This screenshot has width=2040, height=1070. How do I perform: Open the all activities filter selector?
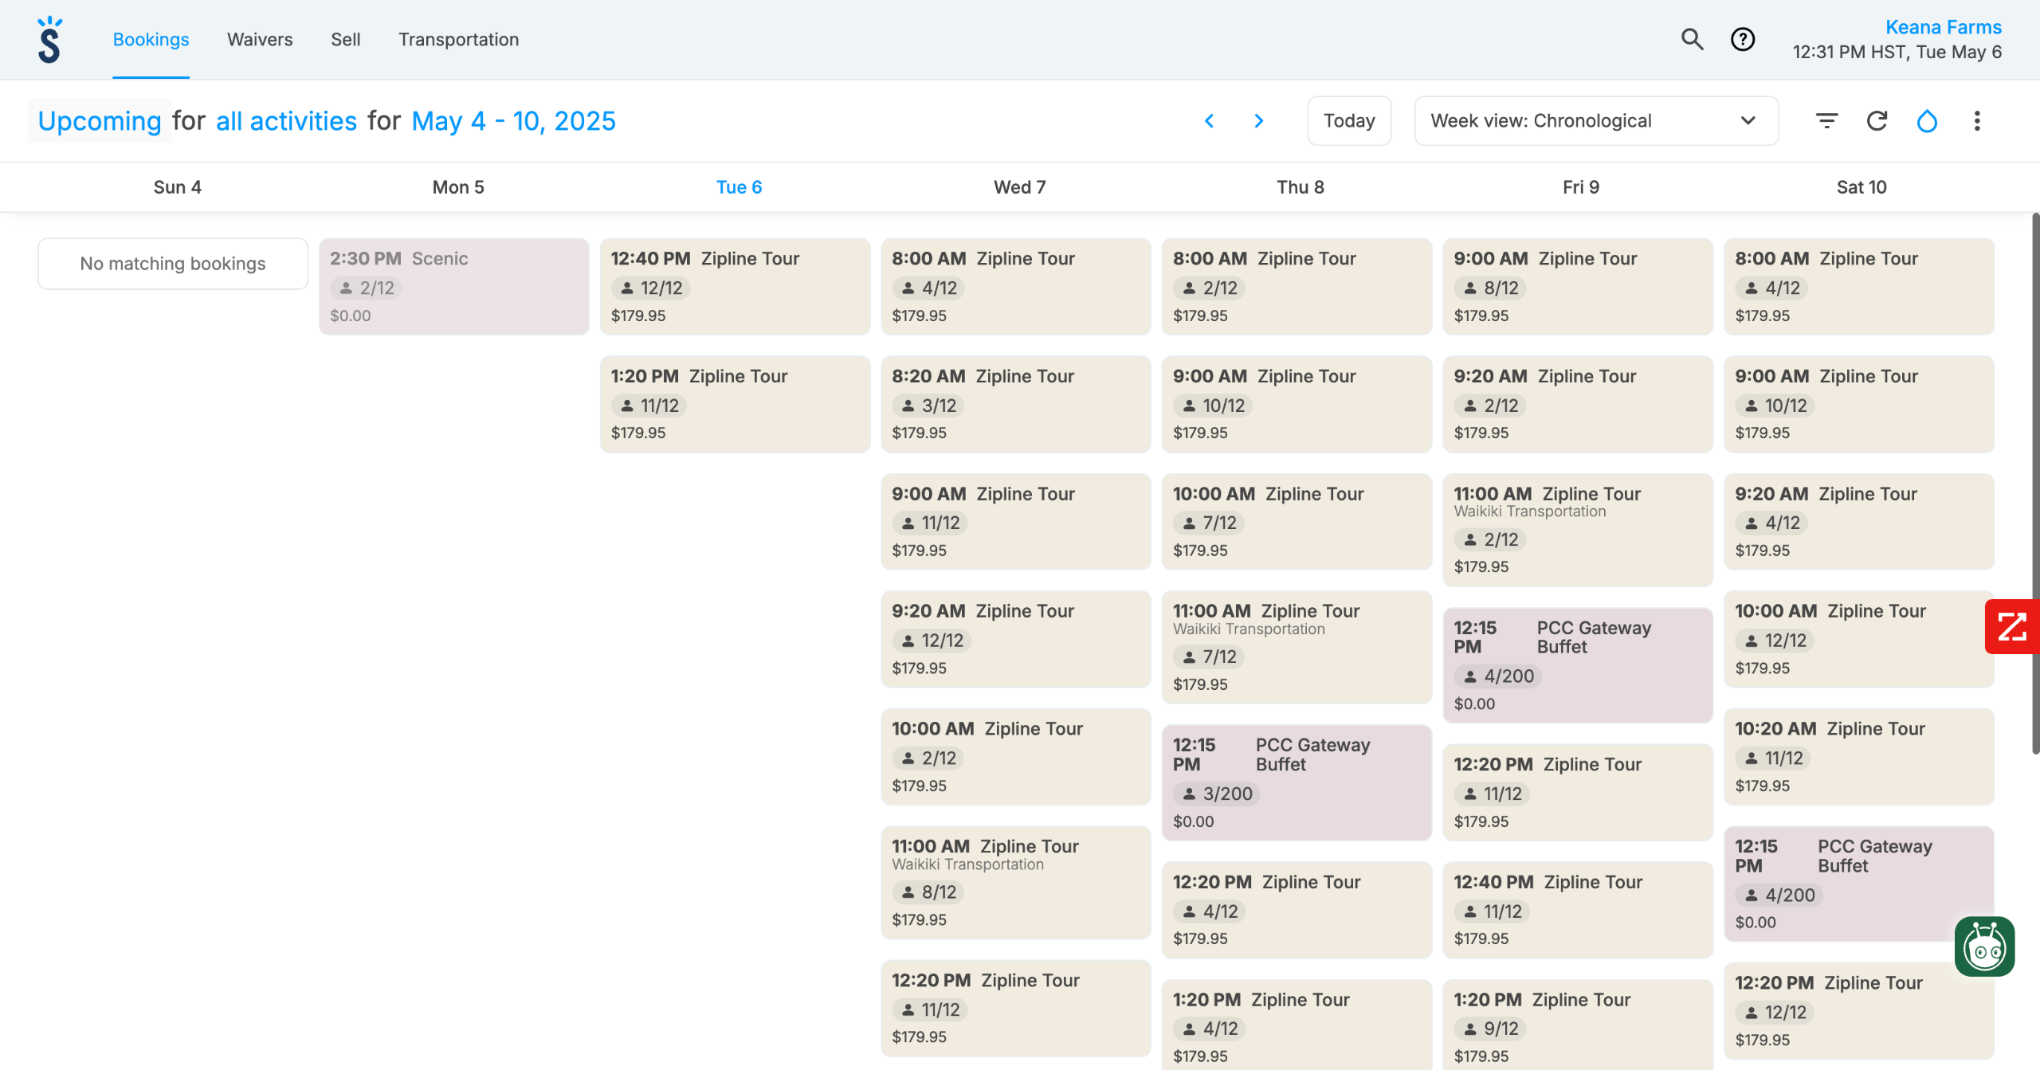click(286, 121)
